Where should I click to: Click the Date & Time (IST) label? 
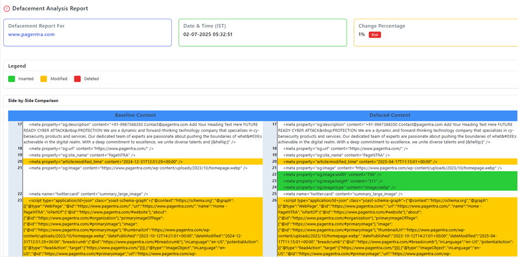coord(204,26)
